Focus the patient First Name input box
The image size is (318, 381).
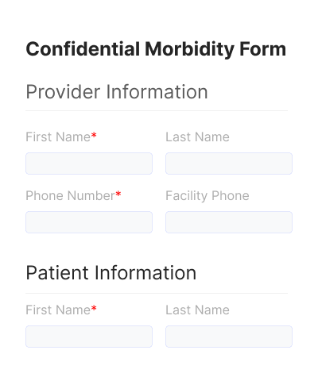click(89, 337)
